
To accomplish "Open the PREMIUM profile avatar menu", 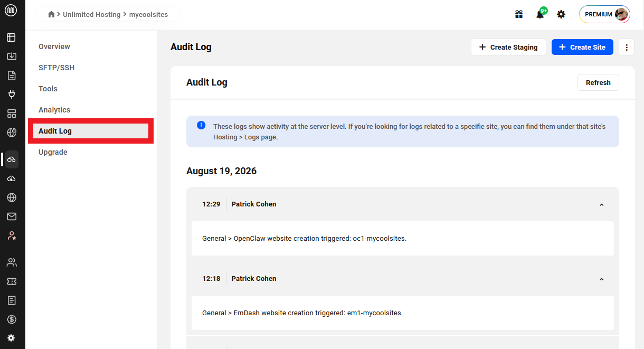I will point(604,14).
